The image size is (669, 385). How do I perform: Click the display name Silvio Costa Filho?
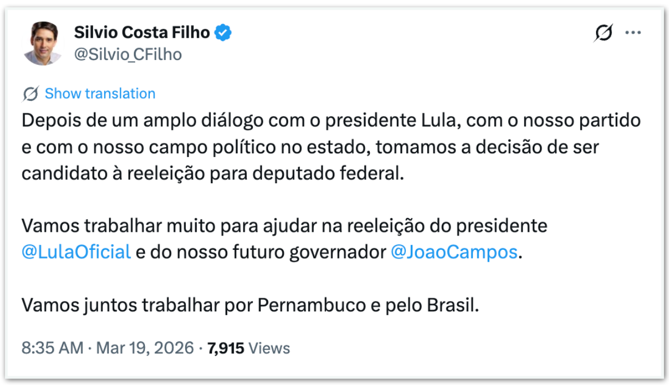142,33
